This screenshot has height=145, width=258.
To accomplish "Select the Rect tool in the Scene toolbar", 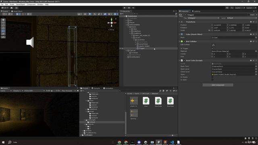I will click(x=3, y=31).
